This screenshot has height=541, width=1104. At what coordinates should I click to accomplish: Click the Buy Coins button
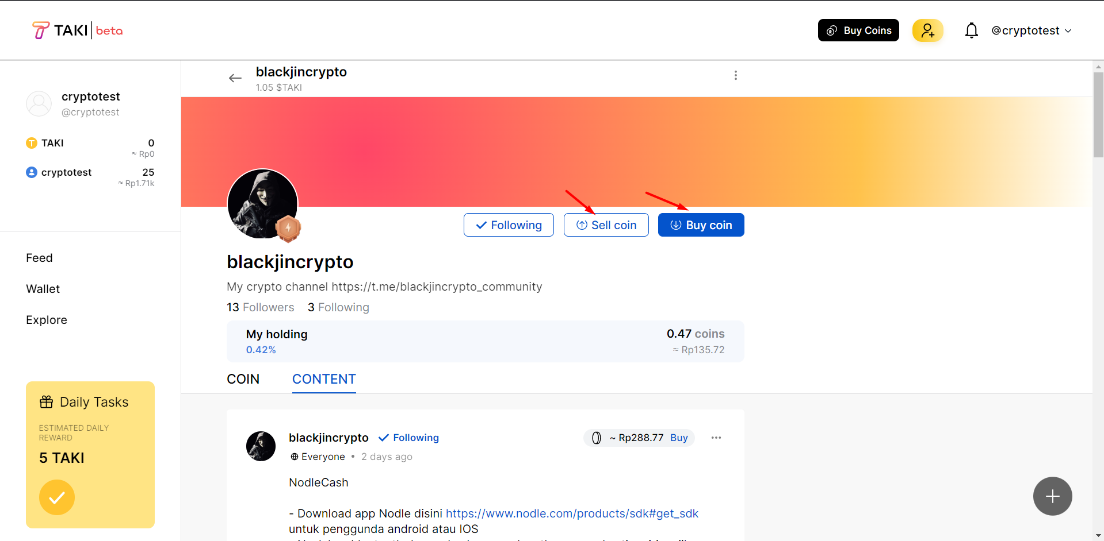click(858, 30)
